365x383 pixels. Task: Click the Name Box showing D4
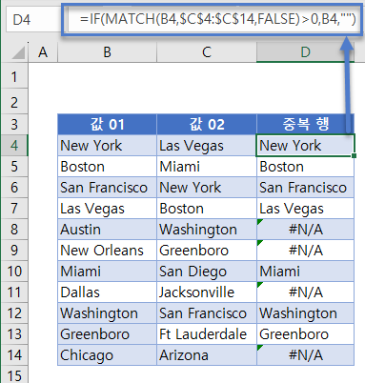[x=30, y=20]
